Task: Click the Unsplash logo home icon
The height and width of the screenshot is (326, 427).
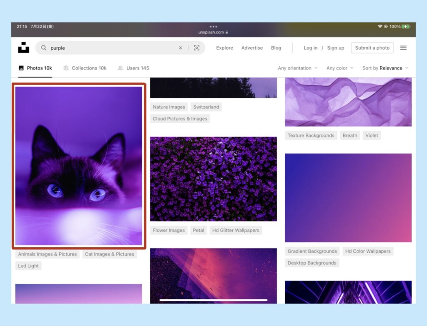Action: pyautogui.click(x=23, y=48)
